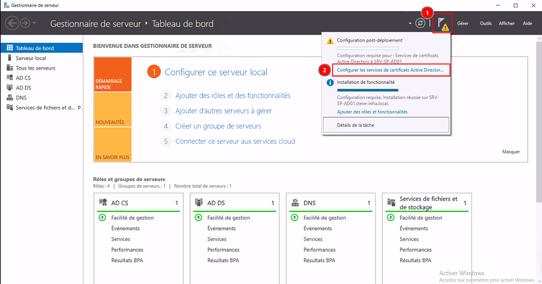Open the Gérer menu
The width and height of the screenshot is (542, 284).
pyautogui.click(x=463, y=24)
